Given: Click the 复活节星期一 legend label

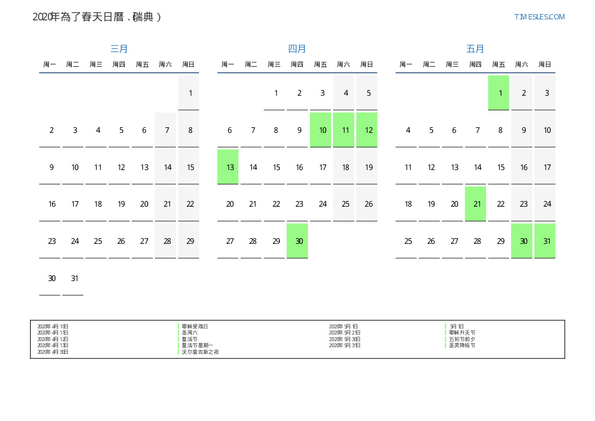Looking at the screenshot, I should pos(197,345).
